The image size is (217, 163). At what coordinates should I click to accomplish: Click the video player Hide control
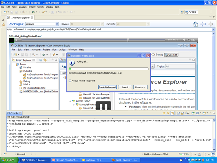click(191, 40)
